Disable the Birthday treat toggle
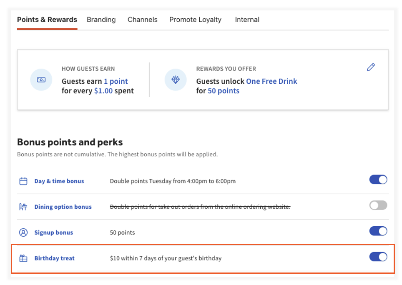Image resolution: width=402 pixels, height=285 pixels. point(378,257)
